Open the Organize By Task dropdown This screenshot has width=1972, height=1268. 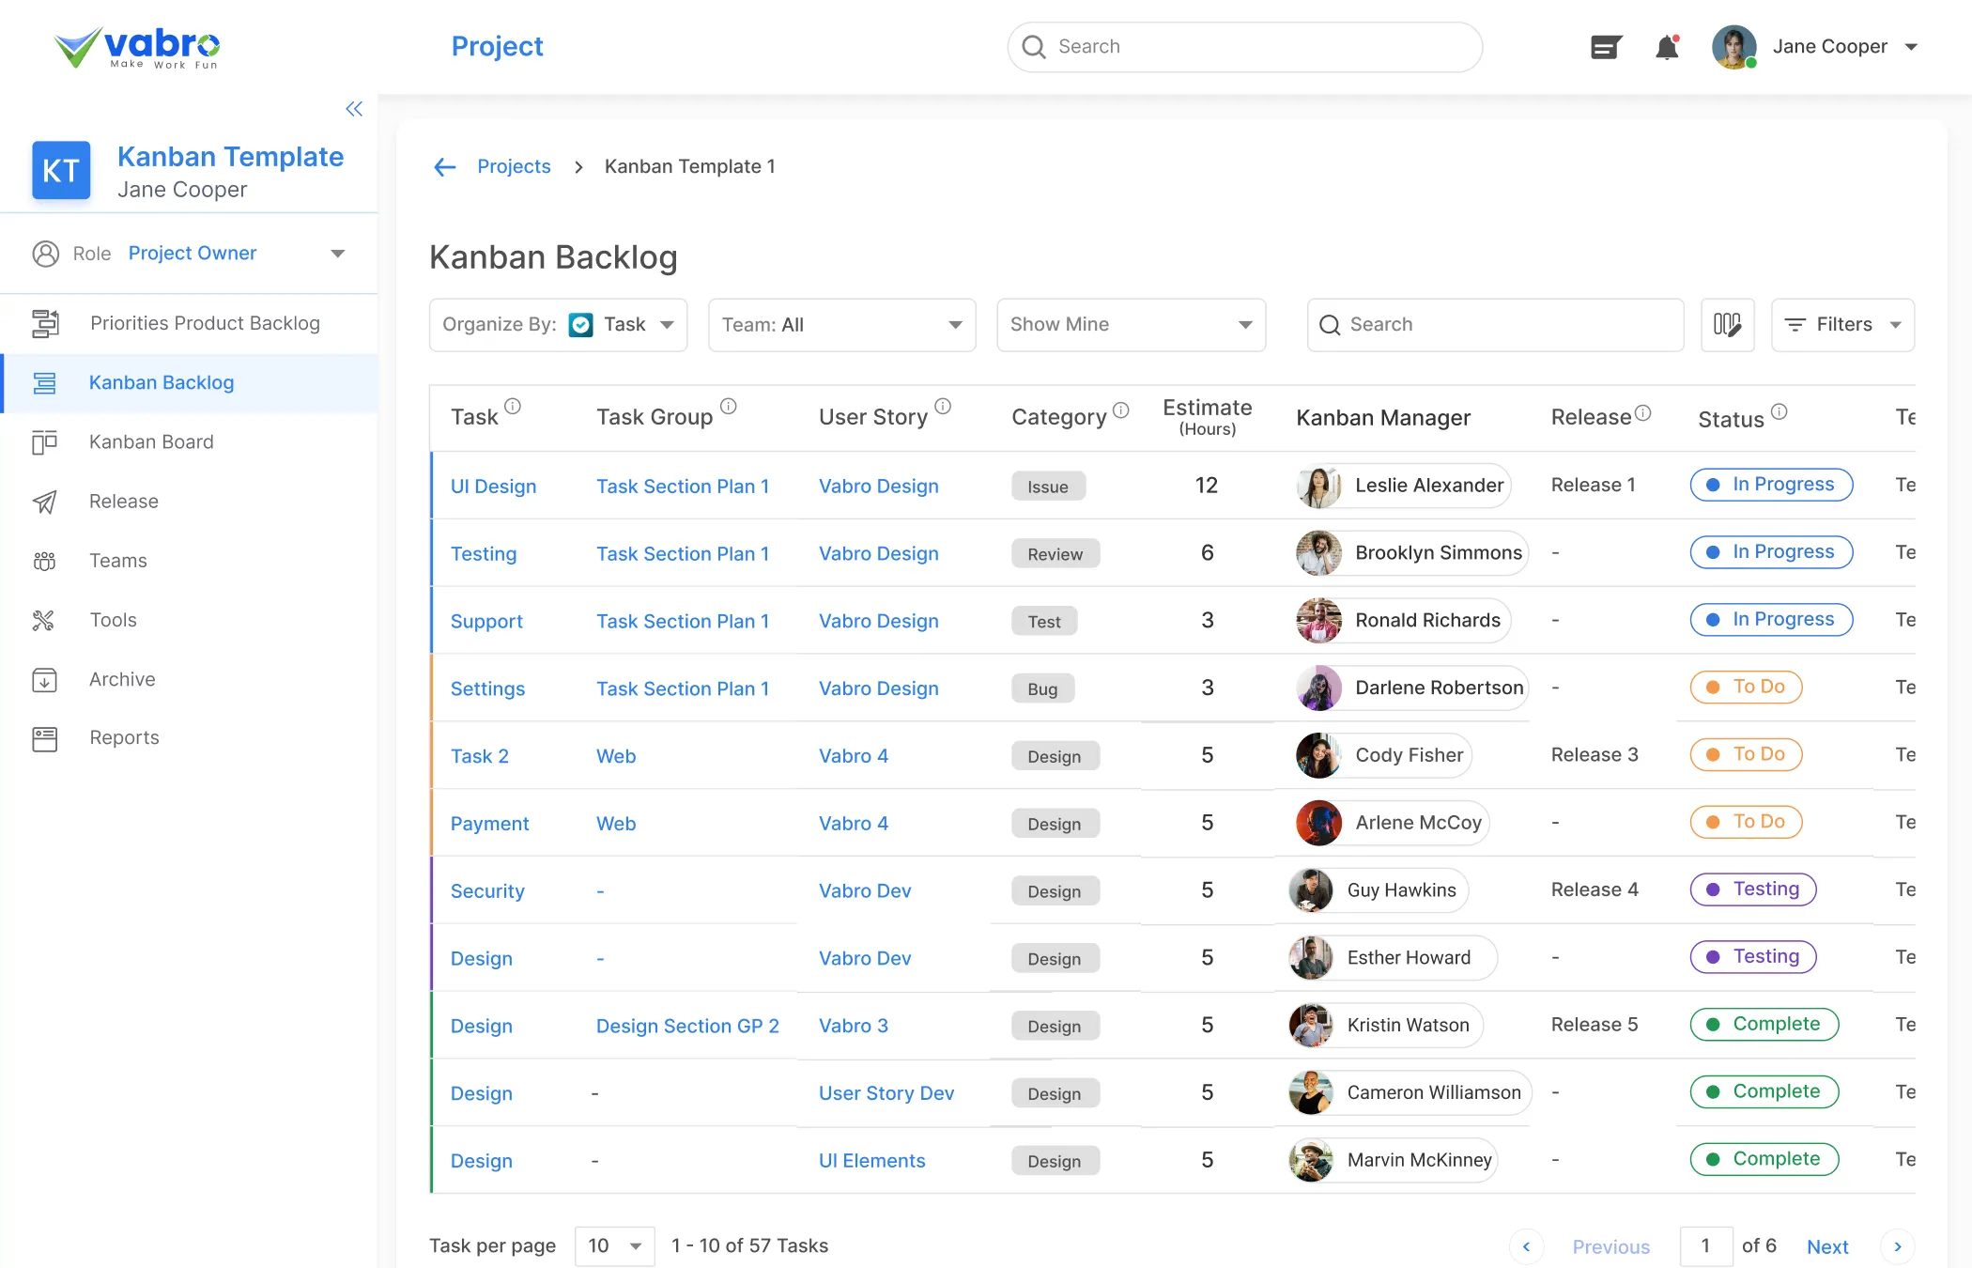click(558, 325)
